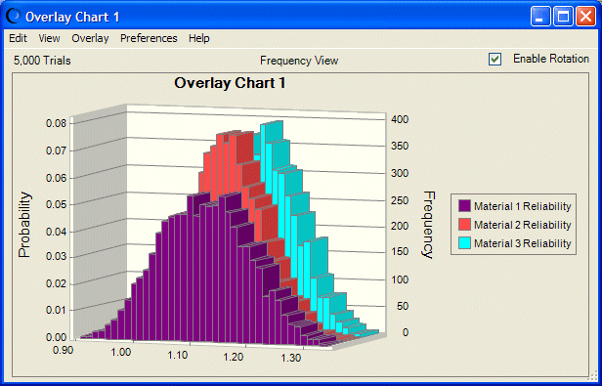Click the purple Material 1 Reliability swatch
The width and height of the screenshot is (602, 386).
pos(464,206)
